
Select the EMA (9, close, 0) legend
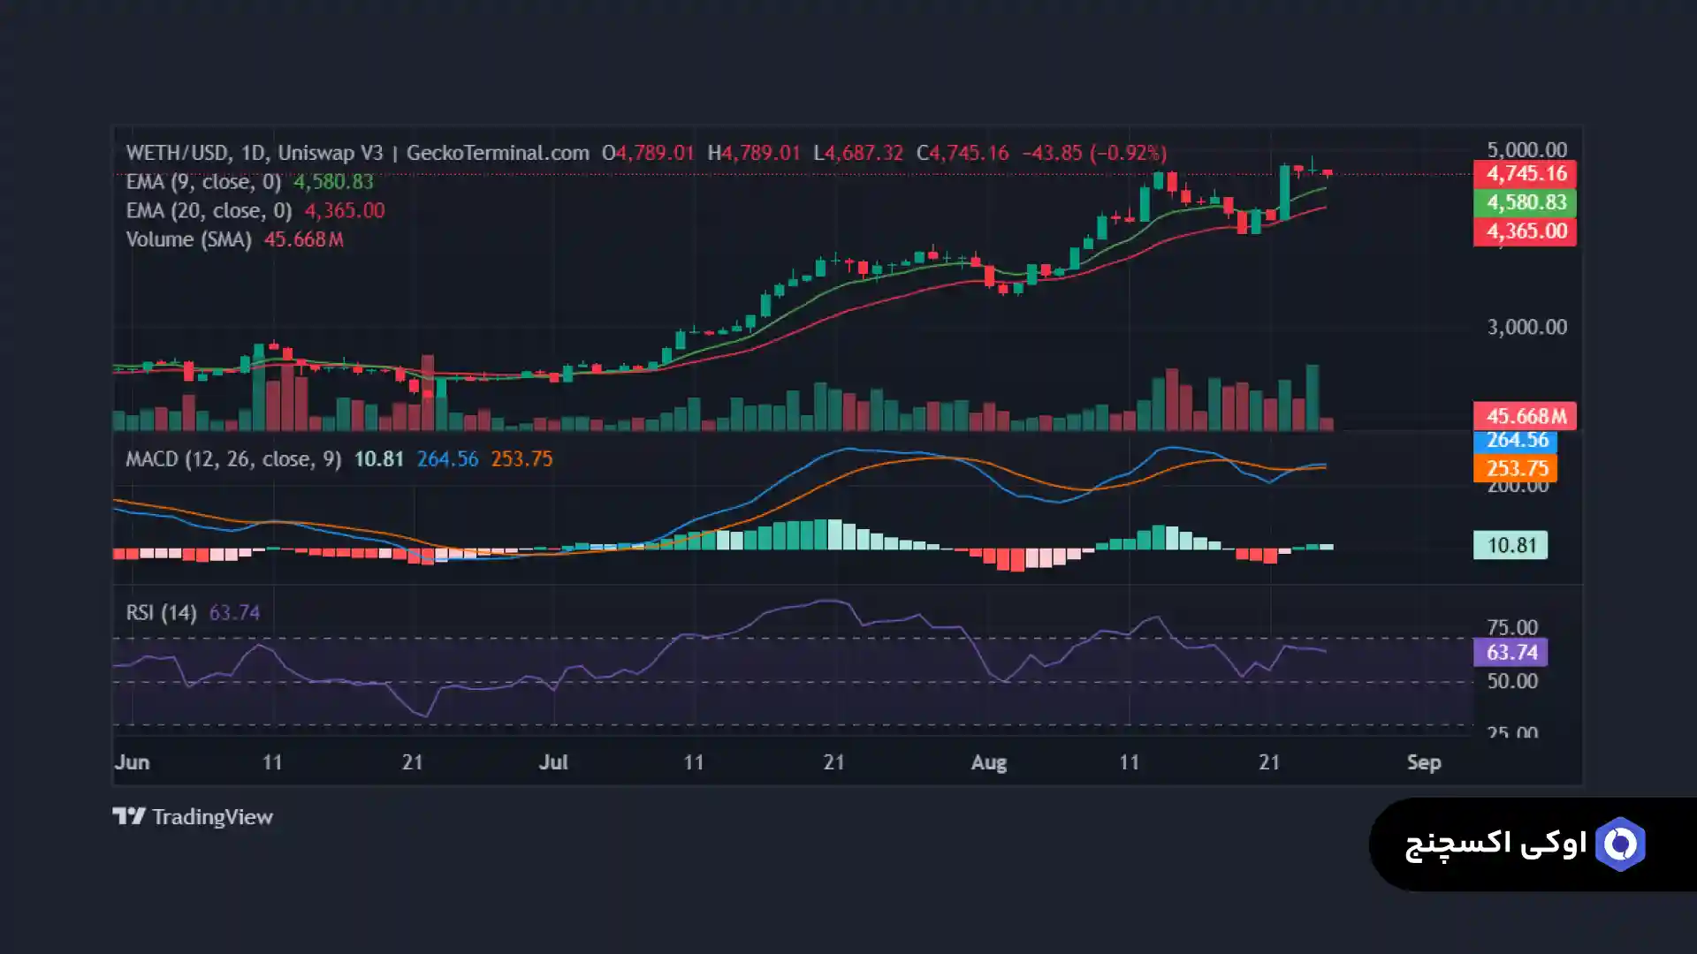[203, 182]
